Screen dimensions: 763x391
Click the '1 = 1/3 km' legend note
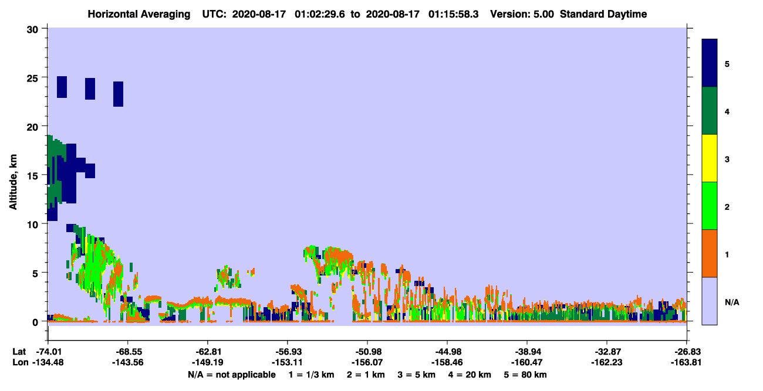coord(311,375)
